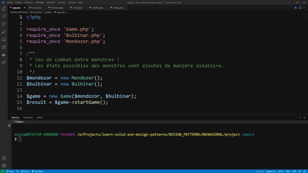The width and height of the screenshot is (308, 173).
Task: Open errors and warnings count in status bar
Action: 25,171
